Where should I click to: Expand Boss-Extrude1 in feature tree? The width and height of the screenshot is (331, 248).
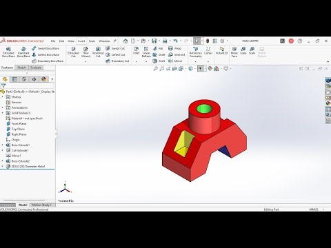3,145
